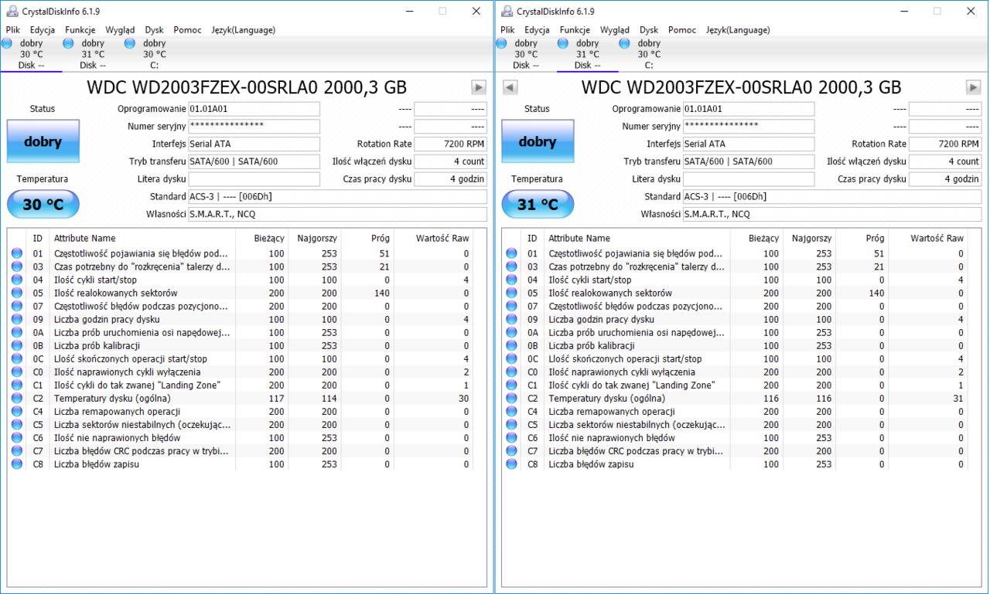Click status orb for attribute 0C in right window
Screen dimensions: 990x594
(511, 358)
